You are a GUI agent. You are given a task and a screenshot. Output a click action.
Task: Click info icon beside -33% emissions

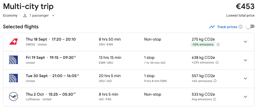tap(218, 44)
